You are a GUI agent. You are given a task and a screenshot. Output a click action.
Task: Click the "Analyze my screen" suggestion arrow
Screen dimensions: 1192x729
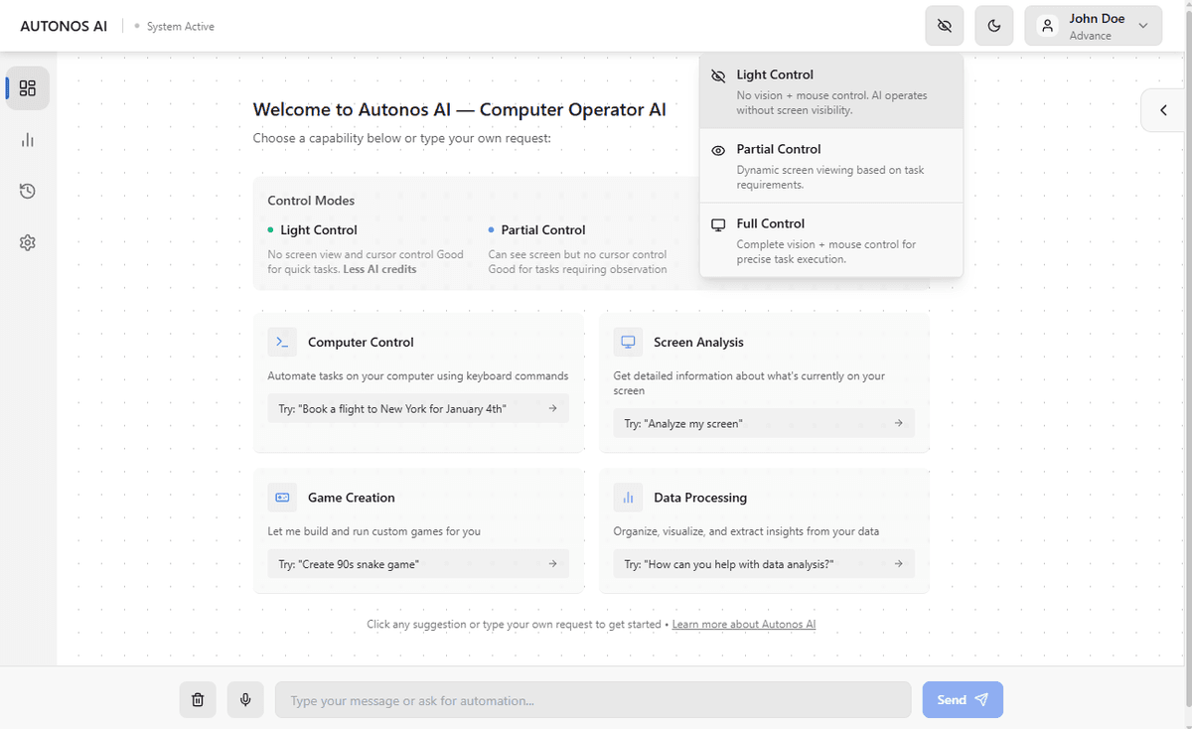coord(898,423)
